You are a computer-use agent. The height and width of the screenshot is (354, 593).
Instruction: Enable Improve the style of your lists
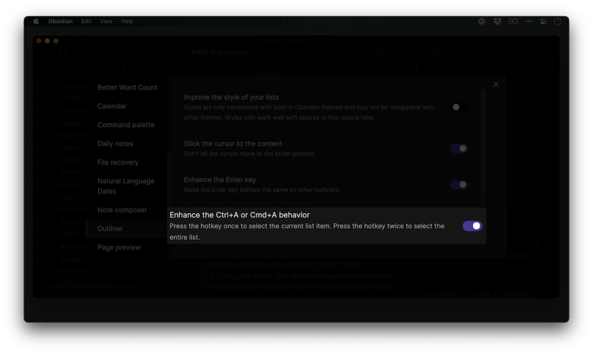click(x=459, y=107)
